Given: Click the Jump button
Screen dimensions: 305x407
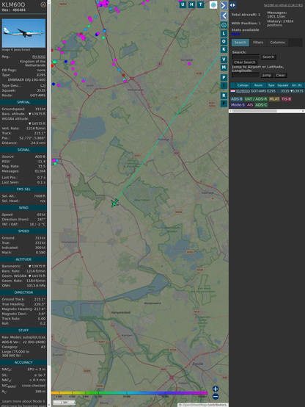Looking at the screenshot, I should [x=267, y=75].
